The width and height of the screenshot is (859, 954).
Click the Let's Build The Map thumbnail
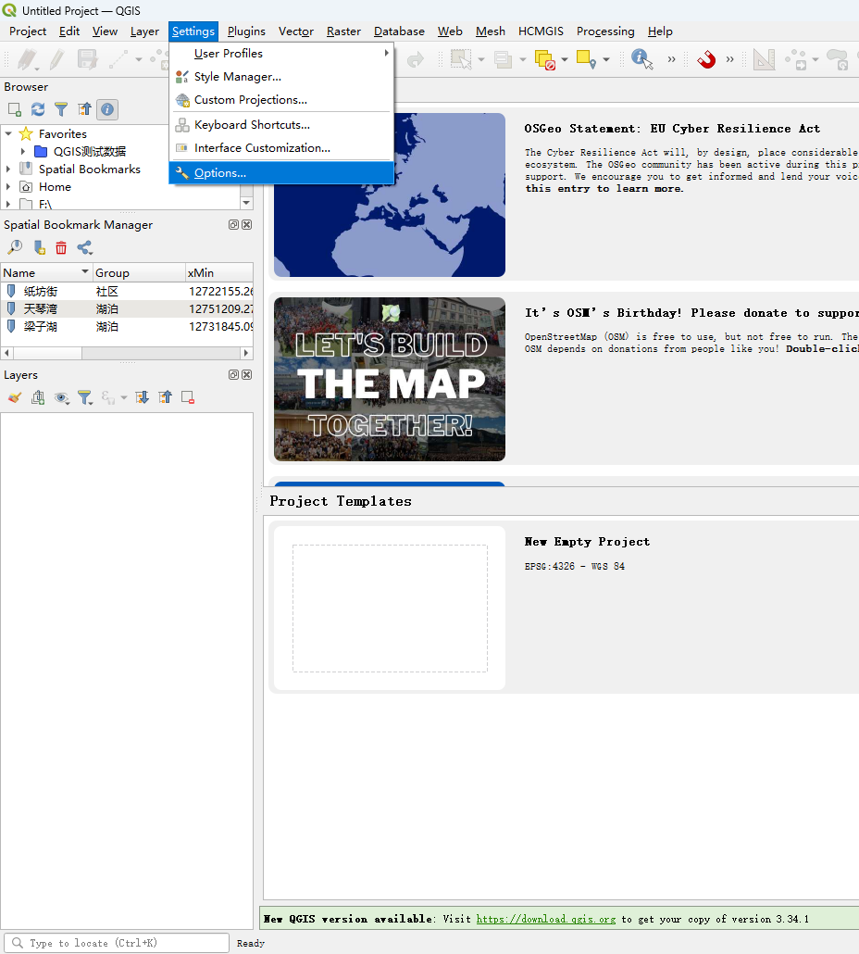(x=390, y=379)
